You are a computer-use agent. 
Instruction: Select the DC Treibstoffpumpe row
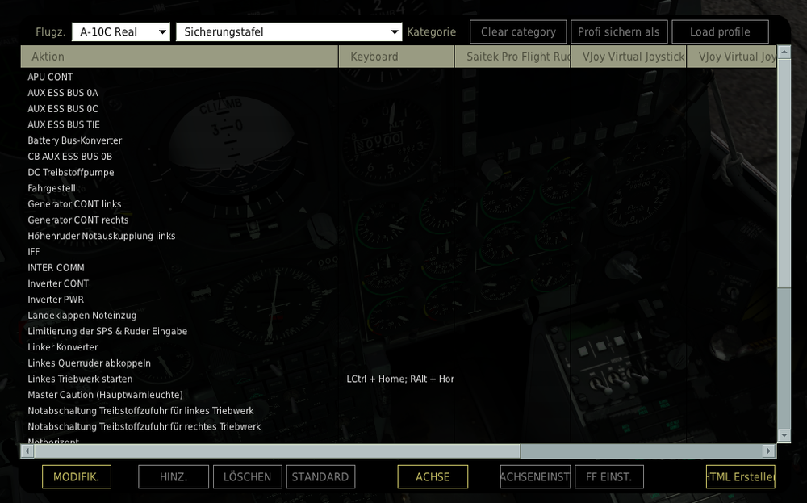click(399, 173)
